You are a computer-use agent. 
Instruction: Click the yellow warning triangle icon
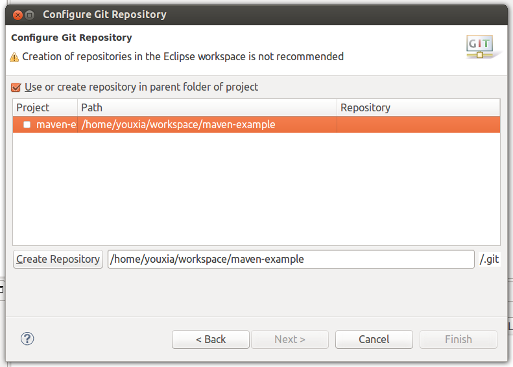click(14, 57)
